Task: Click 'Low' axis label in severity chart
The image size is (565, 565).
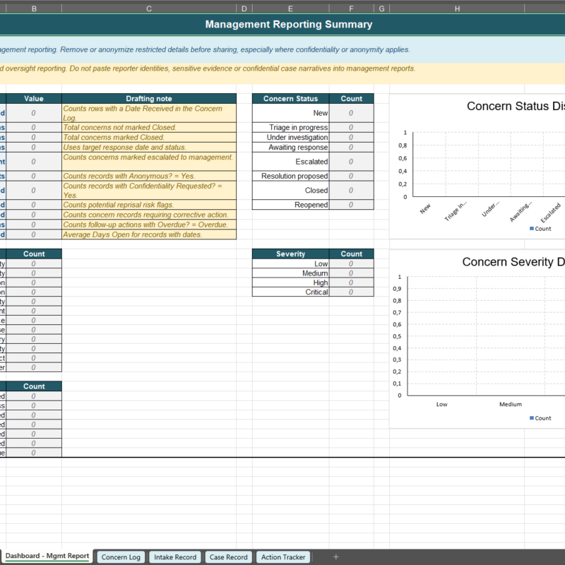Action: (x=442, y=404)
